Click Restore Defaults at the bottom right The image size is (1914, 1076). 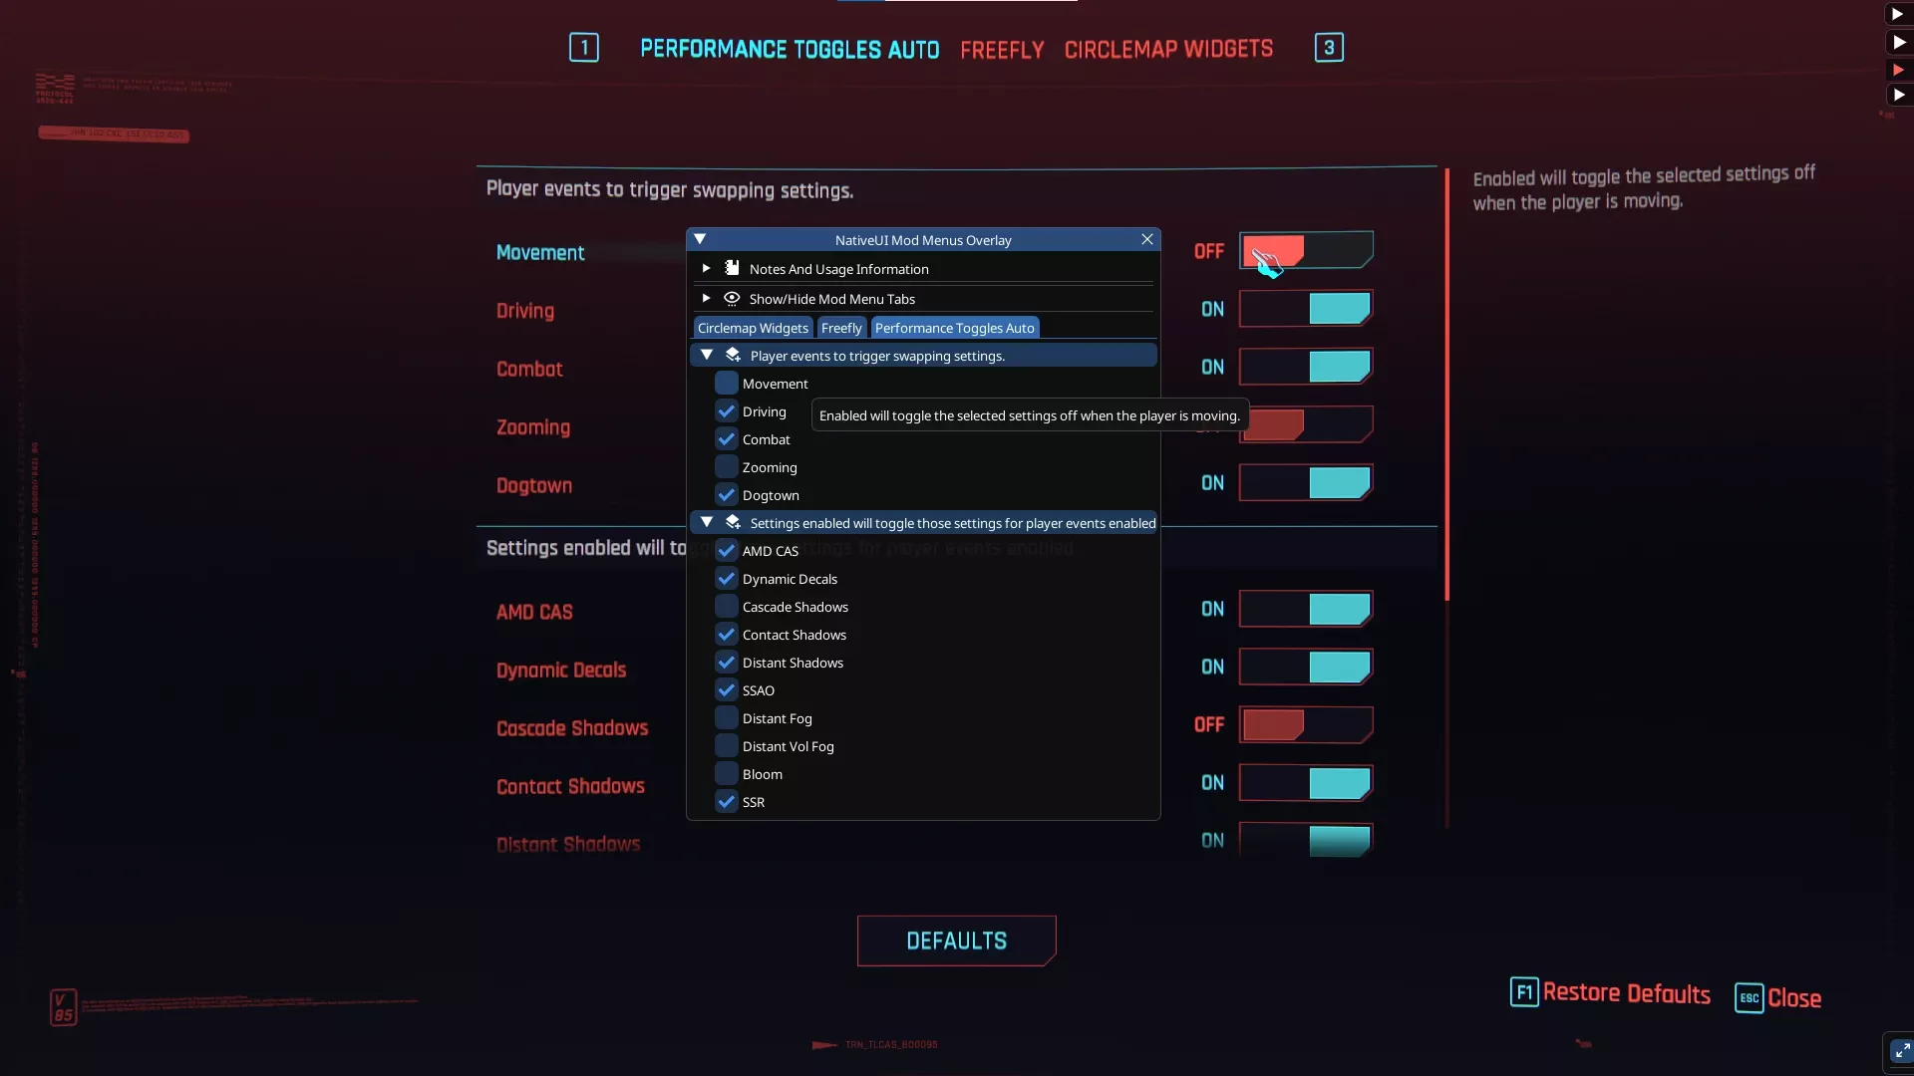point(1625,992)
